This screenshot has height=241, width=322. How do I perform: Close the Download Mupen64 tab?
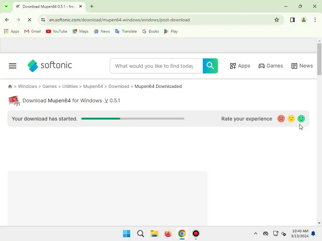point(80,6)
